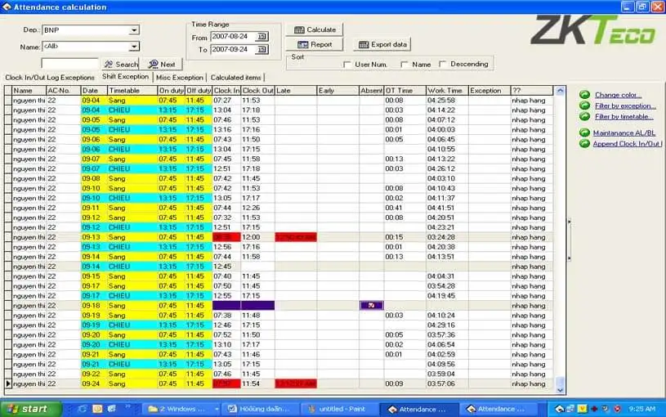Image resolution: width=666 pixels, height=417 pixels.
Task: Click the search text input field
Action: point(70,64)
